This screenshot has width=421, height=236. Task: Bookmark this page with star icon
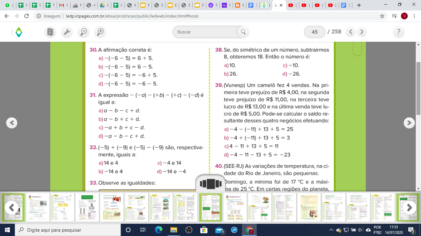pyautogui.click(x=382, y=16)
